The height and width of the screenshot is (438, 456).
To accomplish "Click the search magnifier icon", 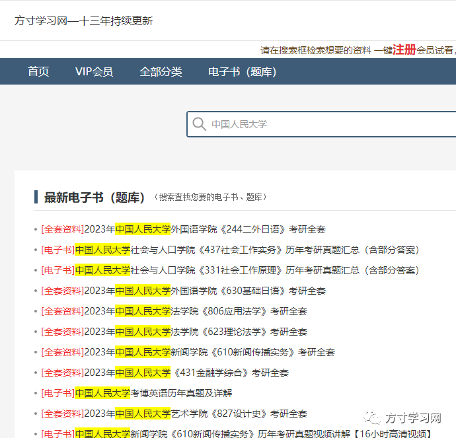I will pyautogui.click(x=199, y=124).
